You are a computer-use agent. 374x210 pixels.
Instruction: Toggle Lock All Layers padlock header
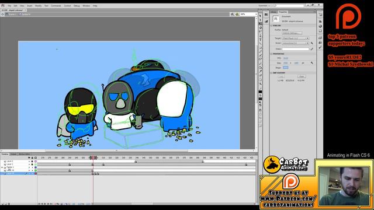[32, 158]
